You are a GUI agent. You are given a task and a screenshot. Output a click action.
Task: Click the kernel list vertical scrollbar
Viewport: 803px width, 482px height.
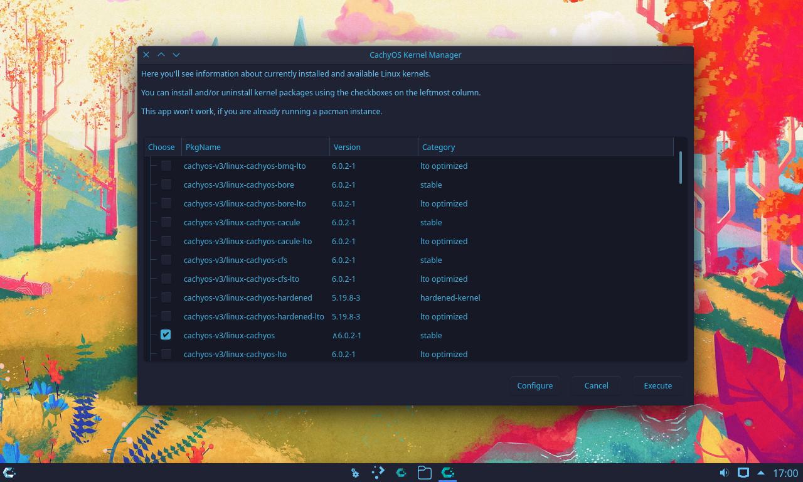click(680, 168)
